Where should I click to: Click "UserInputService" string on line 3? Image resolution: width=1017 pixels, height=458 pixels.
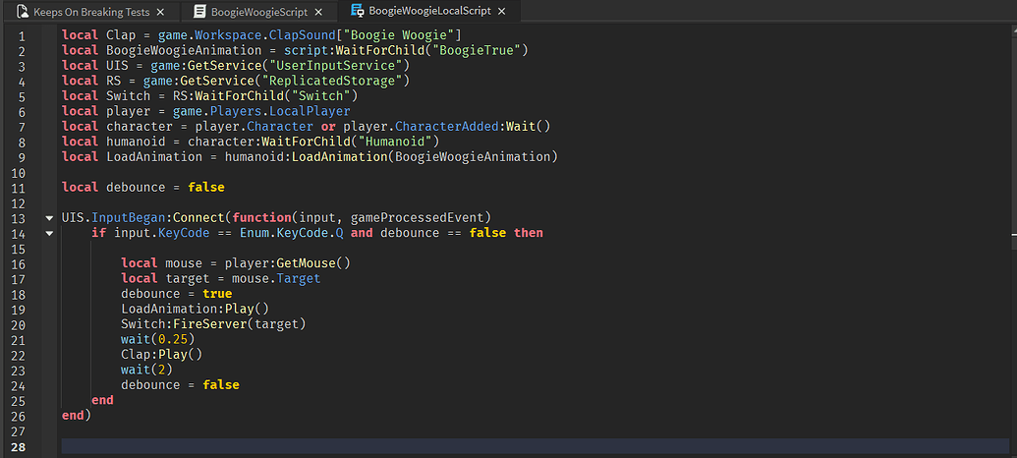337,66
